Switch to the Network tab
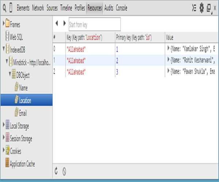 tap(38, 8)
